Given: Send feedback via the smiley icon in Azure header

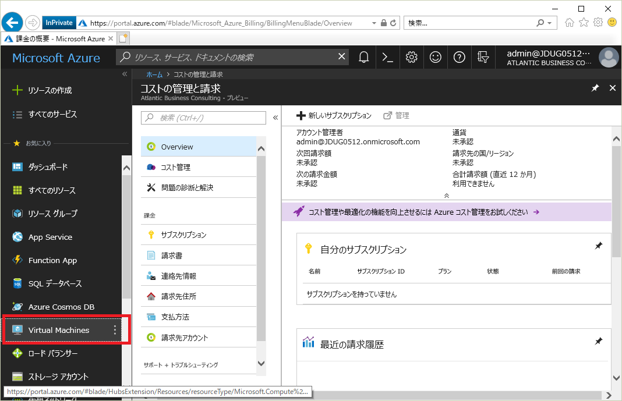Looking at the screenshot, I should click(435, 58).
